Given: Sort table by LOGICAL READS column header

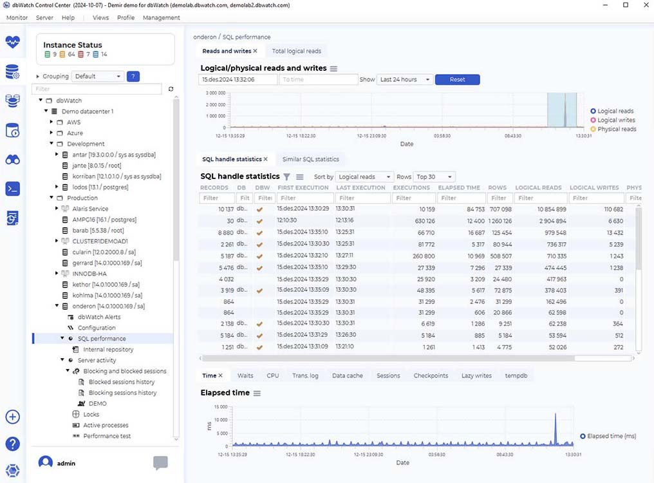Looking at the screenshot, I should [538, 187].
